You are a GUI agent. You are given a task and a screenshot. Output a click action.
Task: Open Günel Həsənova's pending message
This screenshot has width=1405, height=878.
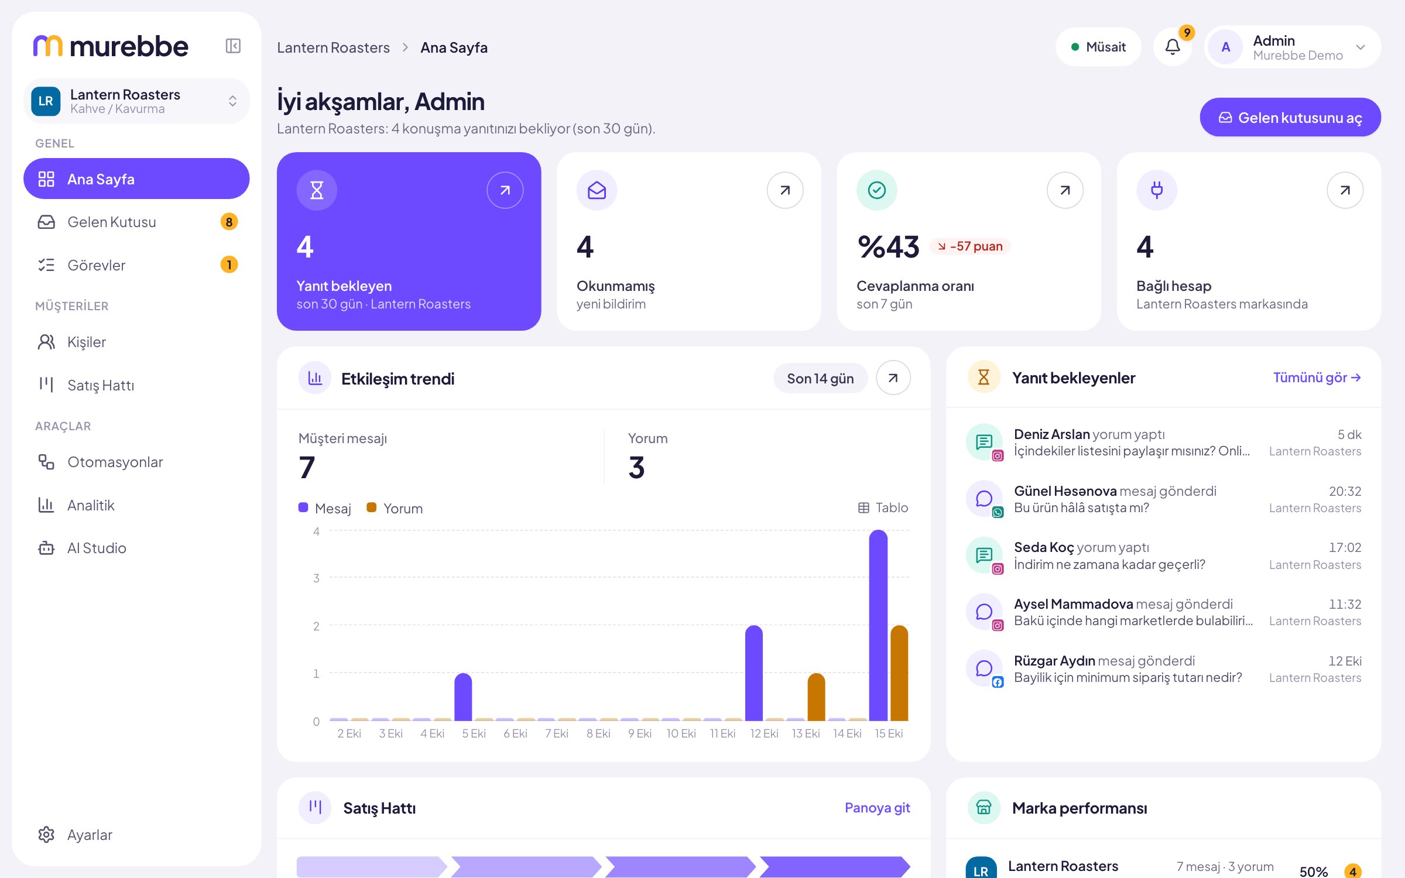click(1163, 499)
